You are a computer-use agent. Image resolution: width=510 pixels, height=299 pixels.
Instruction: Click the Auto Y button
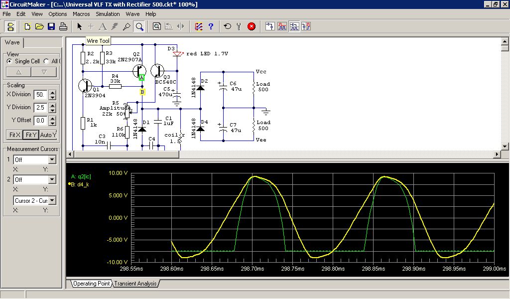(48, 135)
